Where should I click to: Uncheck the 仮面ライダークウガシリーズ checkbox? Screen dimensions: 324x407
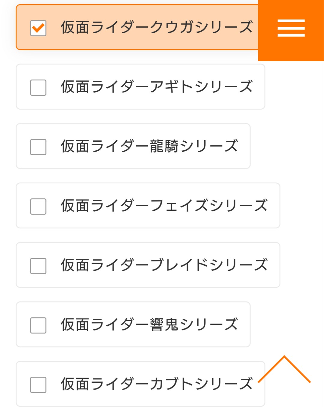pyautogui.click(x=38, y=28)
